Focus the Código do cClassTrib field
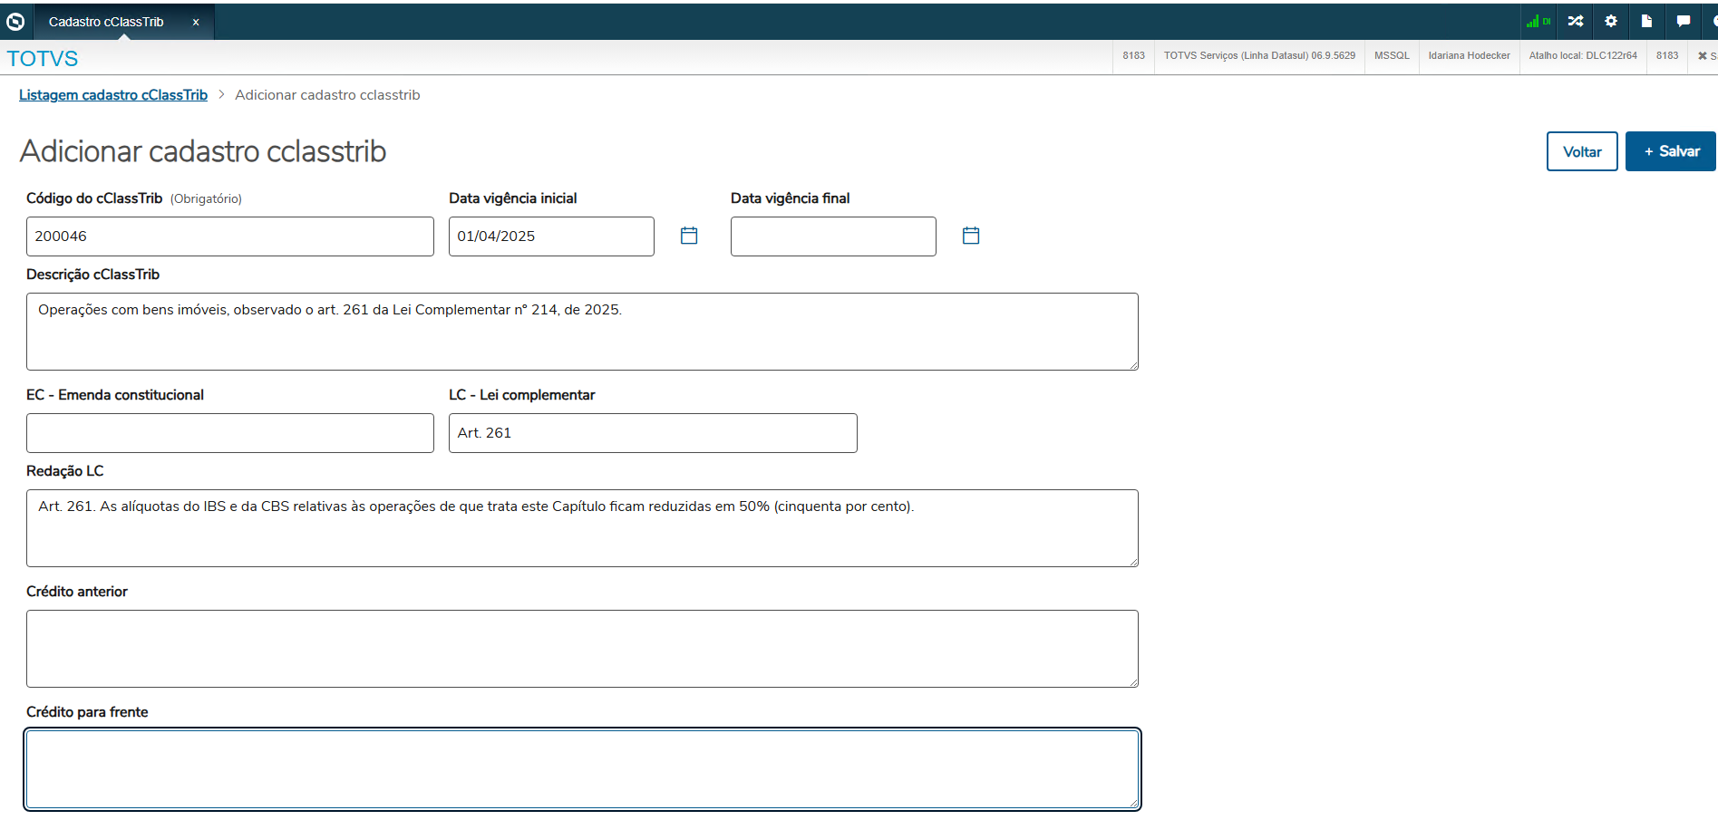Image resolution: width=1718 pixels, height=820 pixels. [230, 236]
